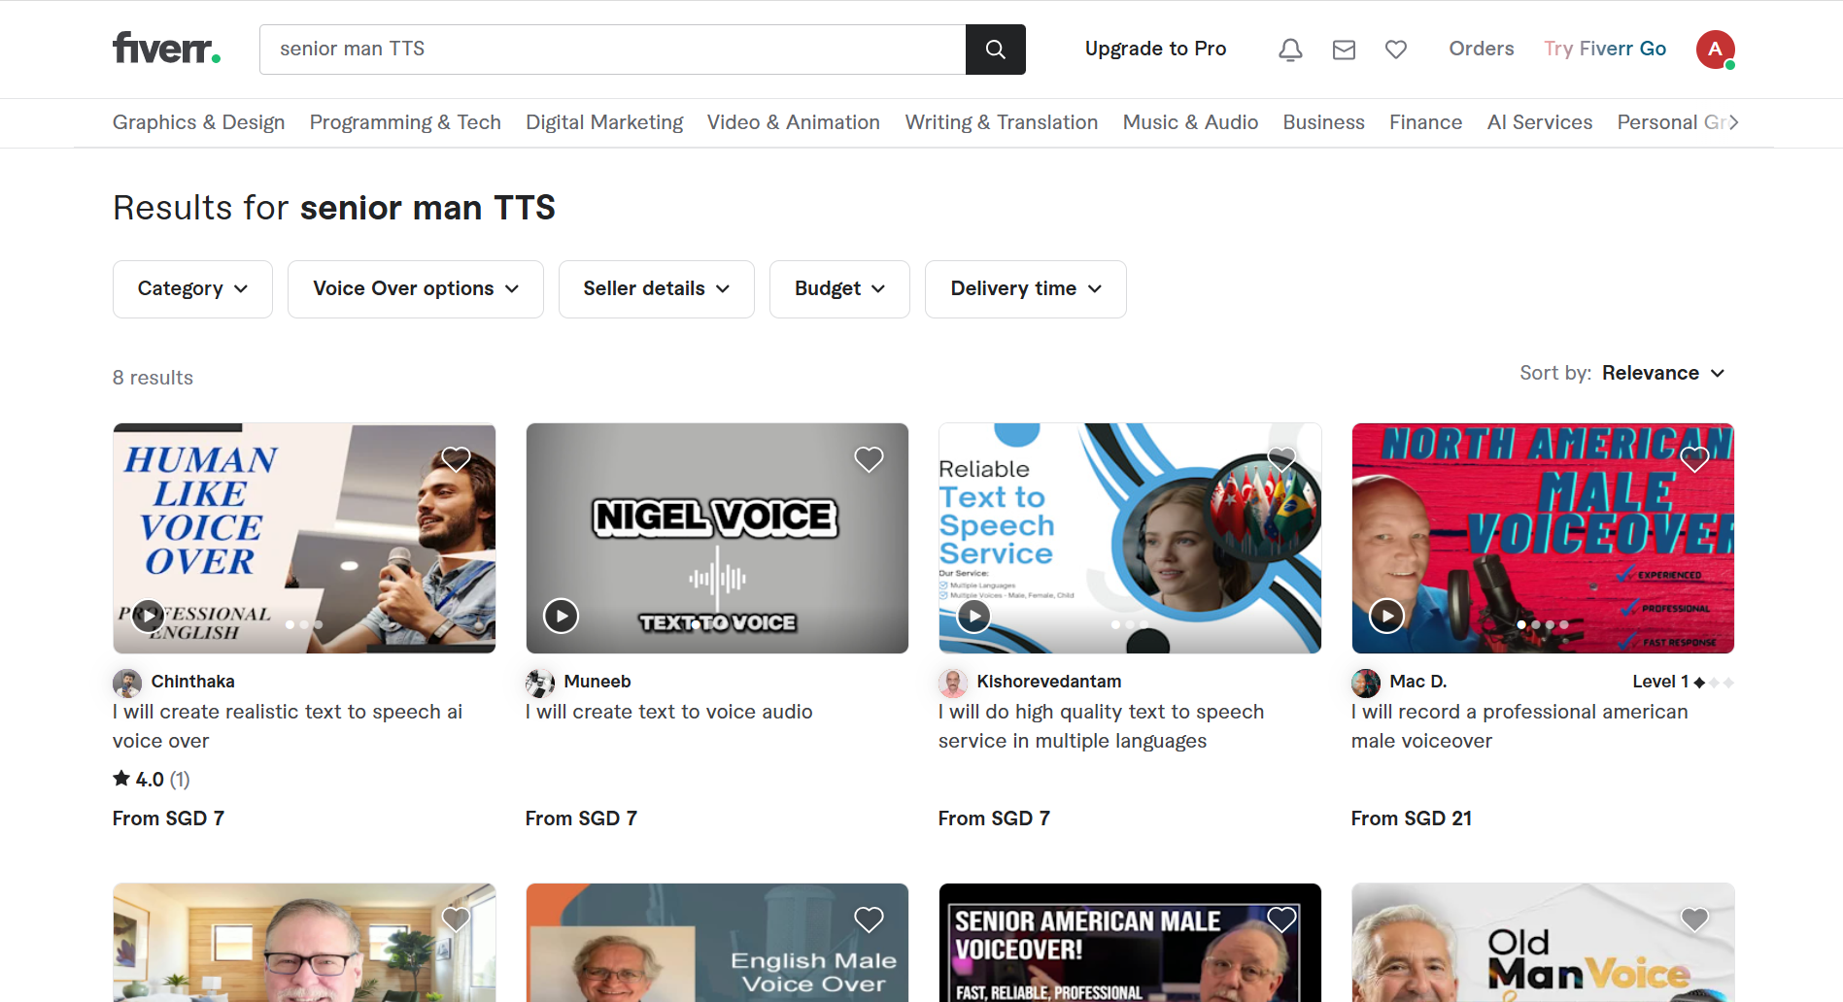Save the glasses man gig in second row
This screenshot has width=1843, height=1002.
point(456,919)
